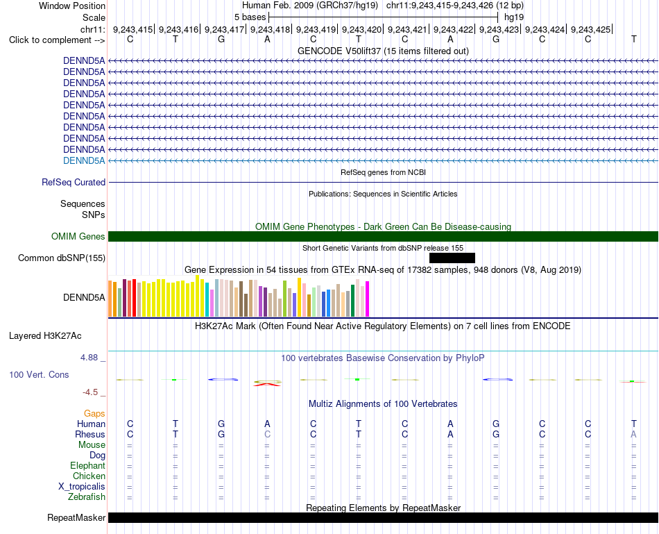Open the OMIM Genes track label
The image size is (659, 534).
tap(78, 237)
